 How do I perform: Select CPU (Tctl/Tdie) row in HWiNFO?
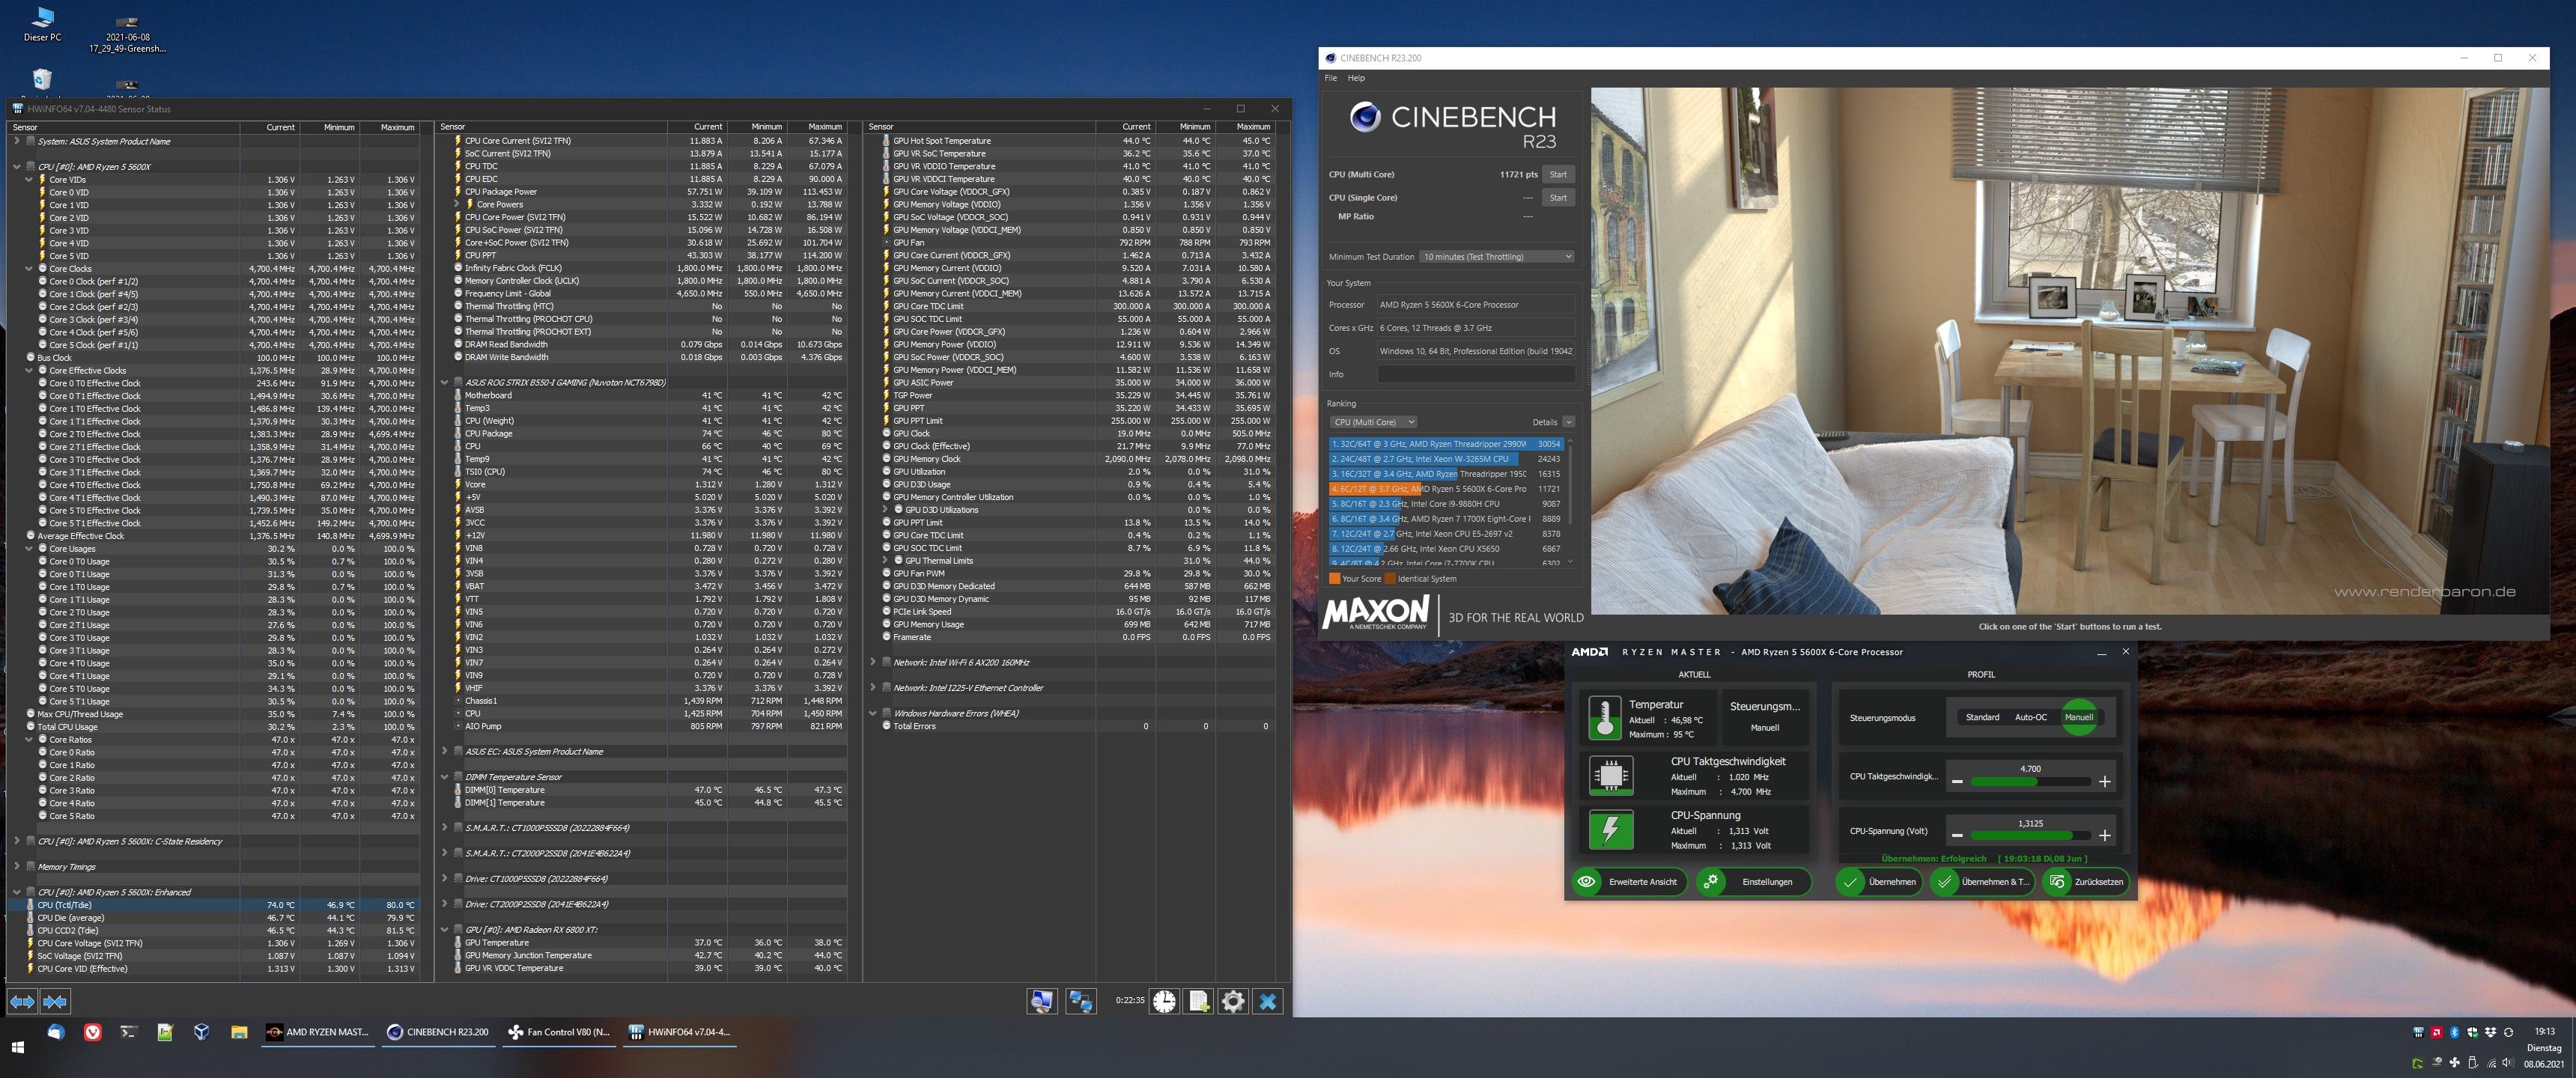click(214, 905)
